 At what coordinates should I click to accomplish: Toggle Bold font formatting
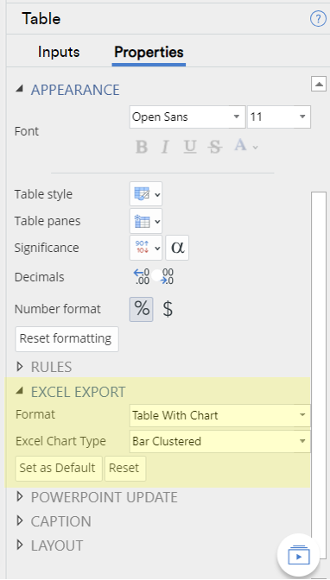click(x=142, y=147)
